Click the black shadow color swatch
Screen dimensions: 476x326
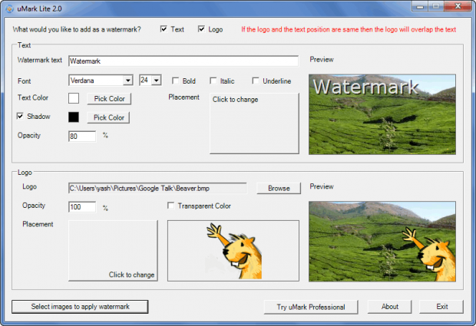pyautogui.click(x=74, y=117)
